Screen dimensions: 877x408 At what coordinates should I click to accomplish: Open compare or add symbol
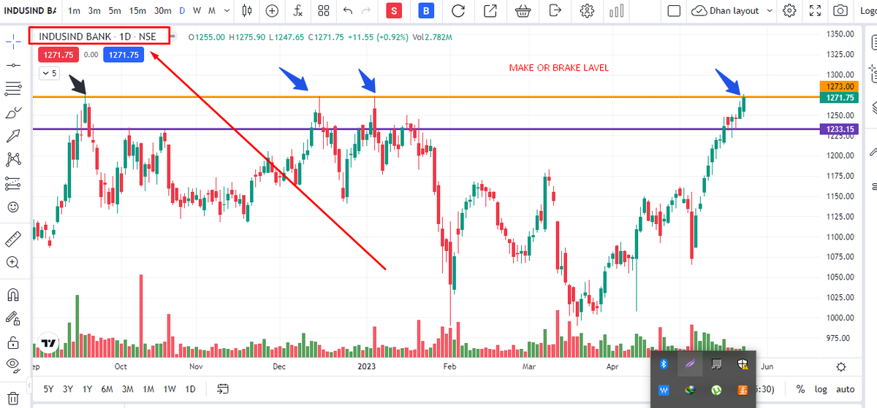click(272, 11)
